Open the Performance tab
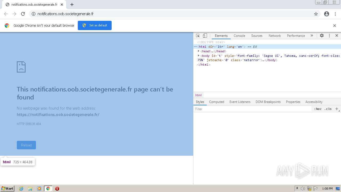The height and width of the screenshot is (192, 341). (x=296, y=36)
